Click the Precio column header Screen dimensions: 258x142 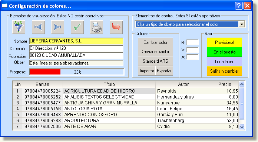click(225, 84)
